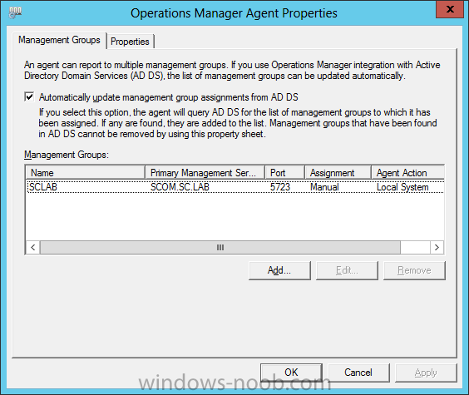The width and height of the screenshot is (469, 395).
Task: Click the right arrow of horizontal scrollbar
Action: (x=437, y=248)
